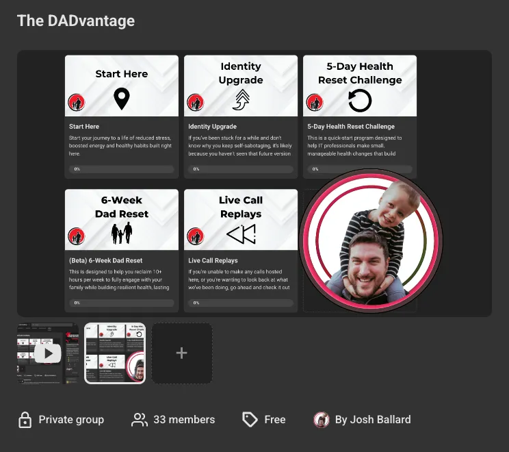Click the family silhouette on 6-Week Dad Reset
The image size is (509, 452).
point(122,233)
